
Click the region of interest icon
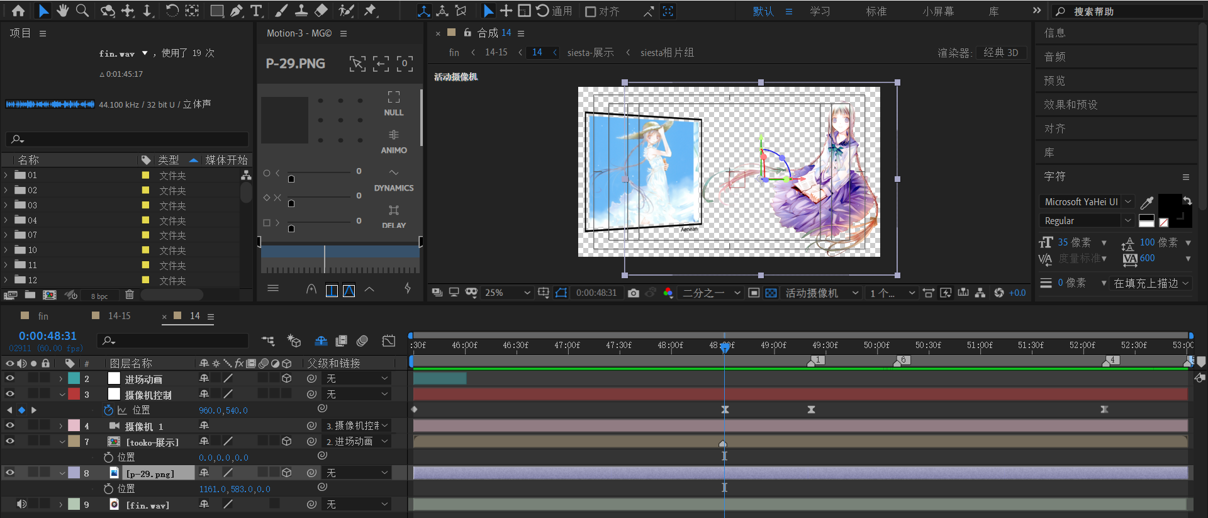pyautogui.click(x=754, y=293)
